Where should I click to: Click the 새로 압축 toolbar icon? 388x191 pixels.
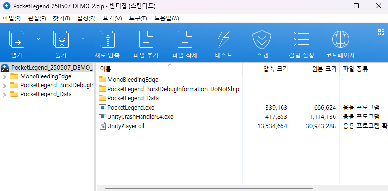107,39
